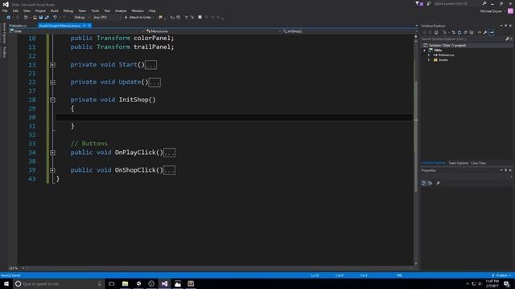Open the File menu
515x289 pixels.
point(5,10)
